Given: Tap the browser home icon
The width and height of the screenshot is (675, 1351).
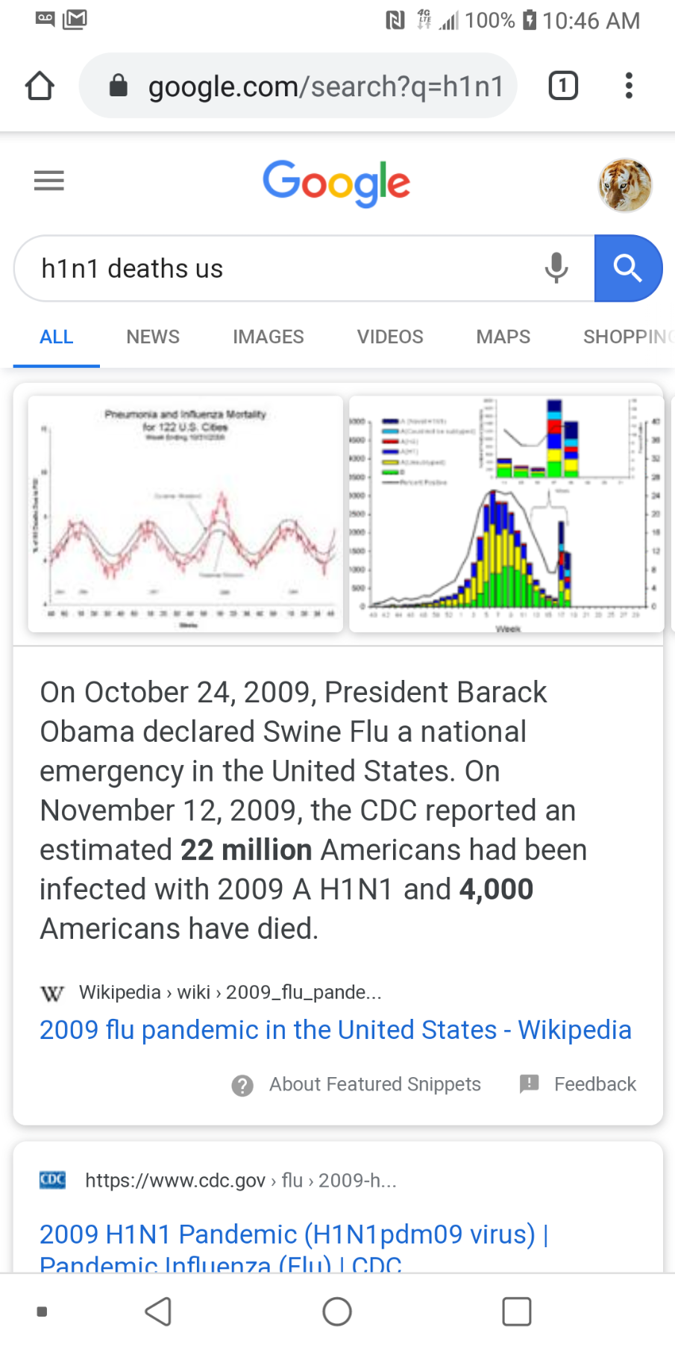Looking at the screenshot, I should tap(40, 86).
